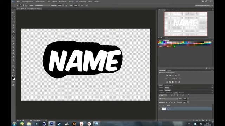
Task: Click the status bar zoom percentage field
Action: (x=19, y=120)
